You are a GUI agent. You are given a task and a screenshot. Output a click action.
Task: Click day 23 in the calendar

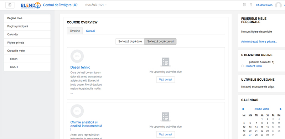(268, 131)
